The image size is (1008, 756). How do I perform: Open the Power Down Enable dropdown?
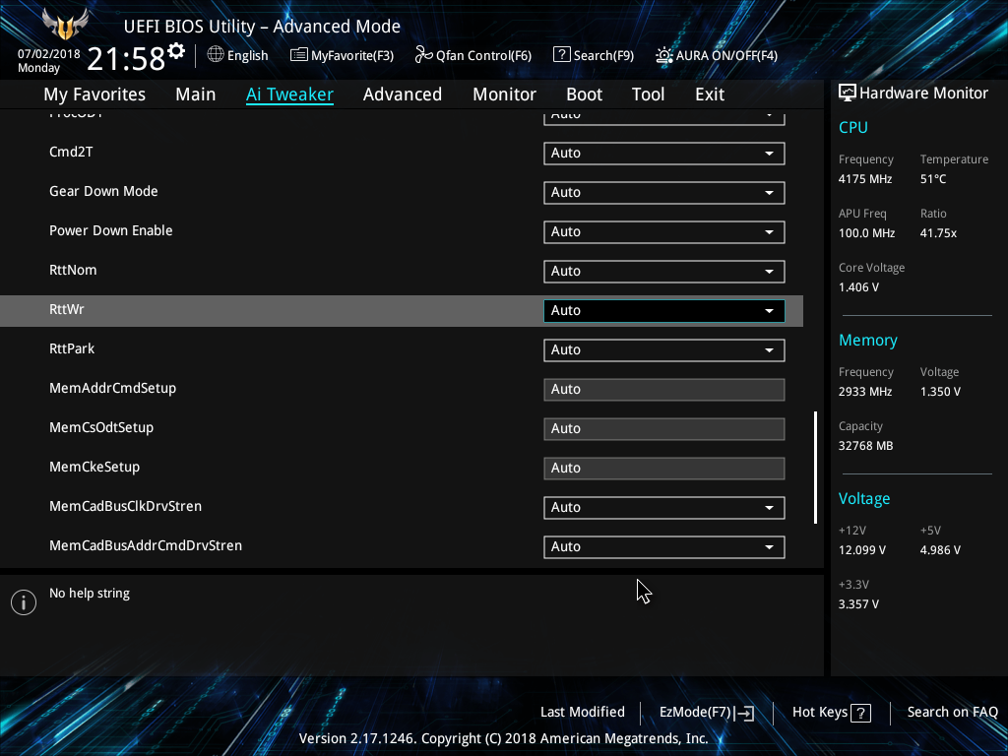tap(664, 232)
